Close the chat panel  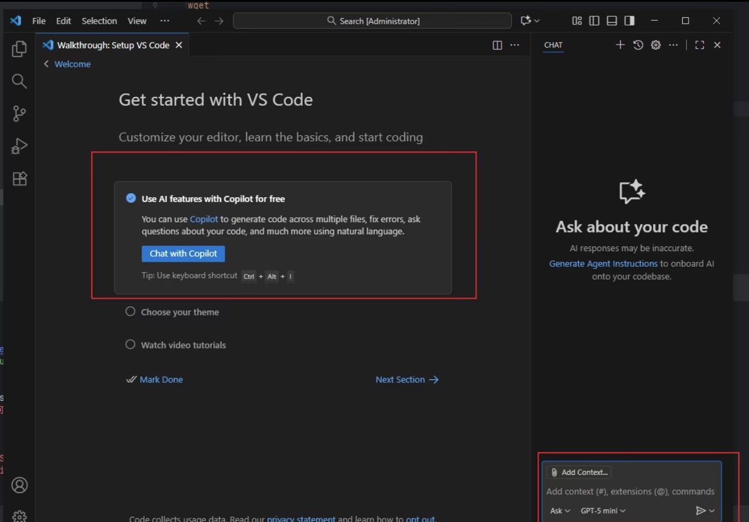(717, 45)
